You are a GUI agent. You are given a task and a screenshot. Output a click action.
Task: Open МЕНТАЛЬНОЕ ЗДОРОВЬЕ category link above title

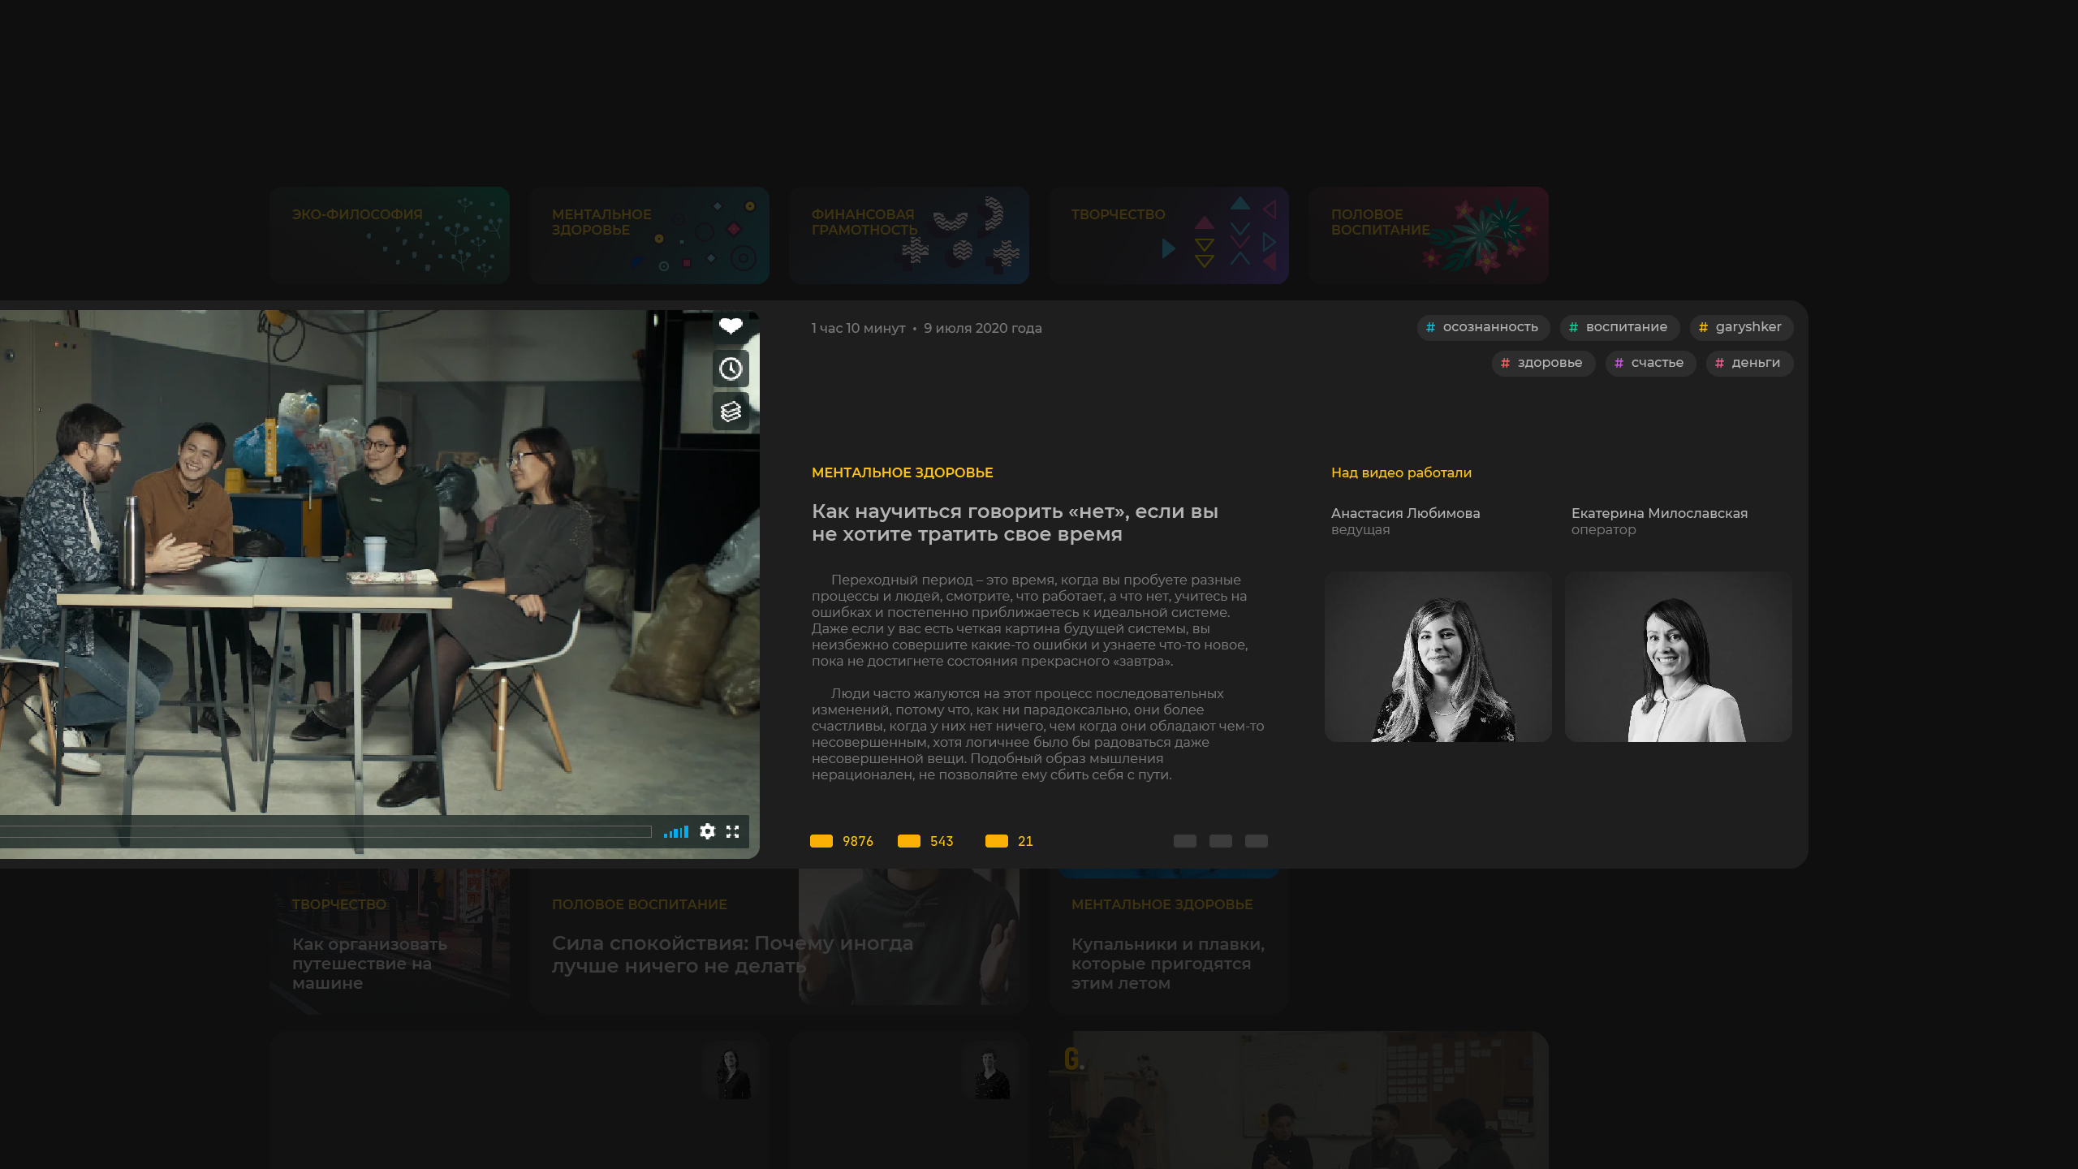(x=902, y=472)
